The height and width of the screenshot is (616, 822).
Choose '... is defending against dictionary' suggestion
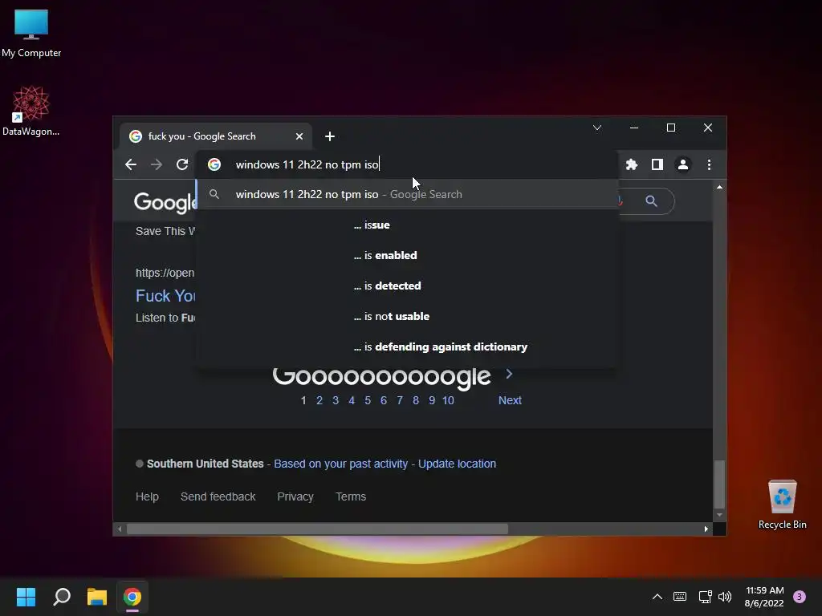pyautogui.click(x=408, y=346)
